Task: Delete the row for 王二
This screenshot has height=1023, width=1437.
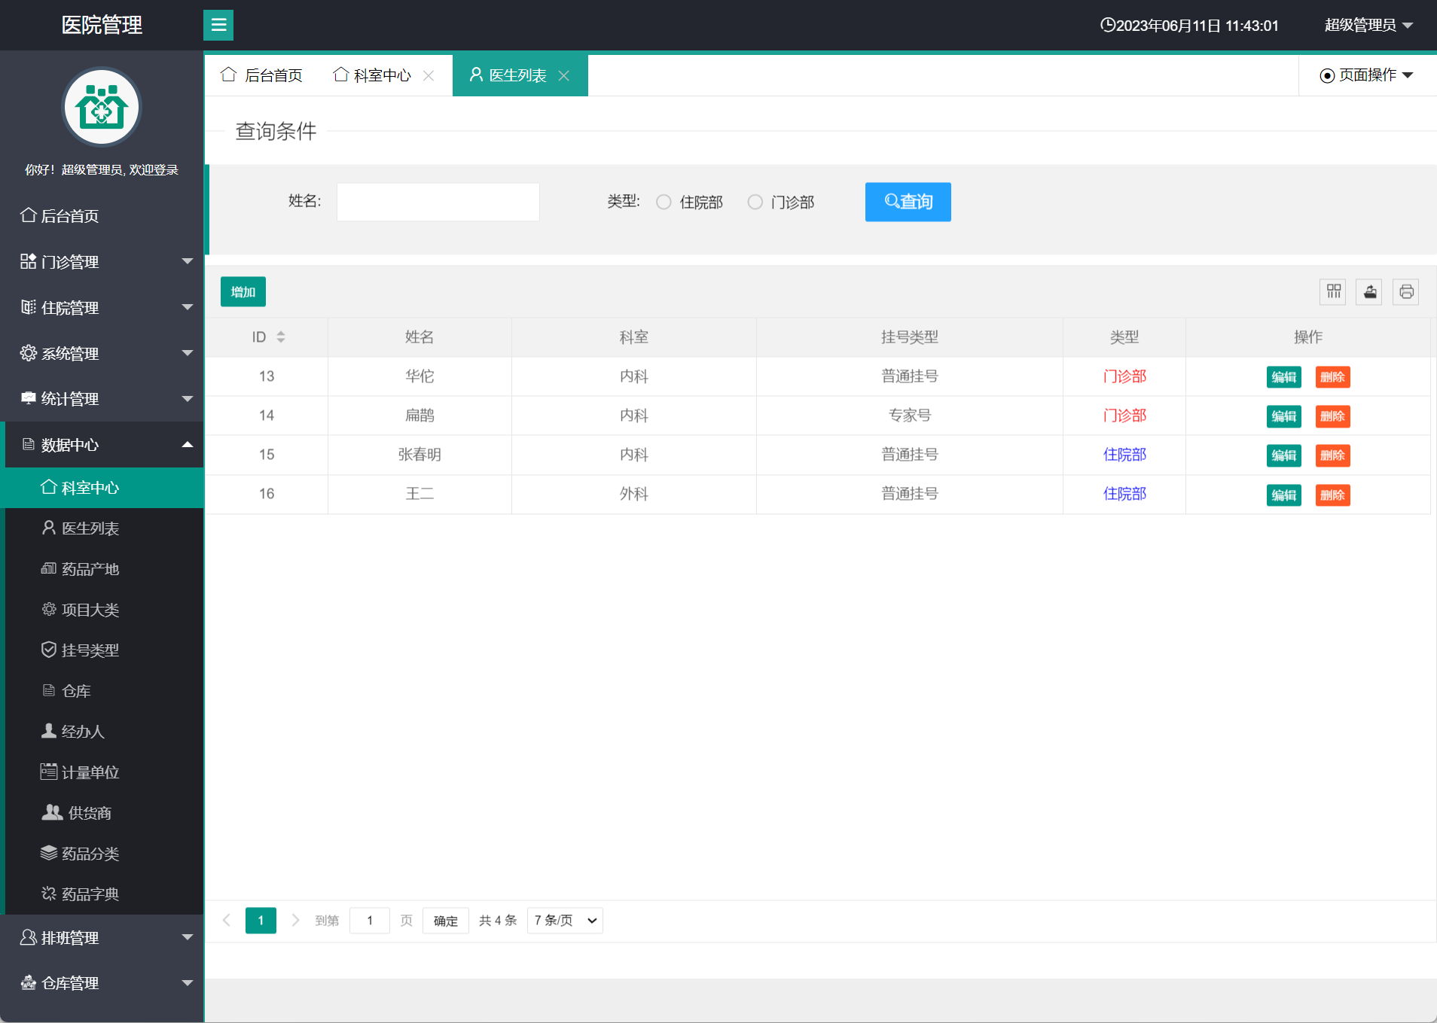Action: pos(1332,495)
